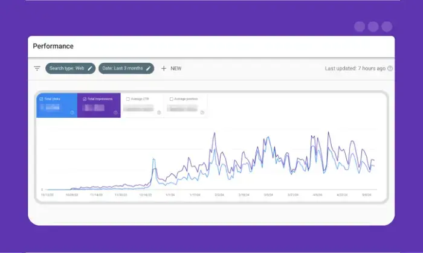Viewport: 423px width, 253px height.
Task: Uncheck the Total impressions checkbox
Action: click(83, 98)
